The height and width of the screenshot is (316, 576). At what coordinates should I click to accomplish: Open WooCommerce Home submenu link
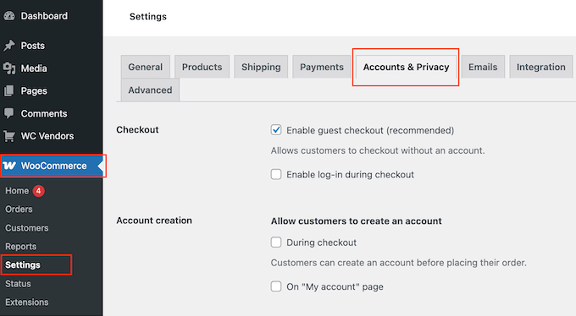pyautogui.click(x=17, y=191)
